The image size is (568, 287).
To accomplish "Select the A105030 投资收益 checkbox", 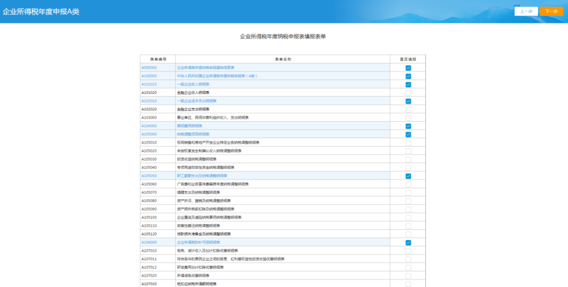I will coord(408,160).
